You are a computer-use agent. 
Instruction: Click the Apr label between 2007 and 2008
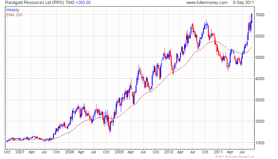coord(32,152)
